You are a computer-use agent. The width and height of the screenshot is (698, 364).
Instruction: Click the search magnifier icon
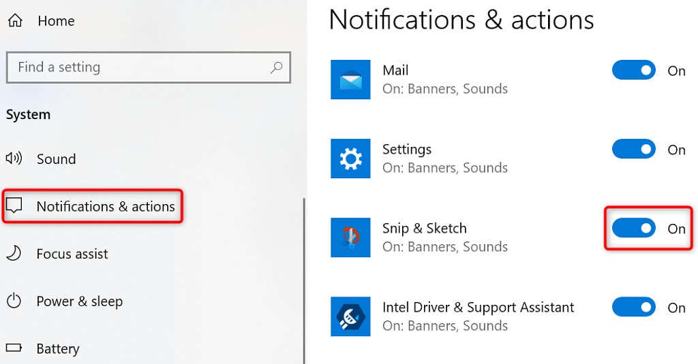click(277, 67)
